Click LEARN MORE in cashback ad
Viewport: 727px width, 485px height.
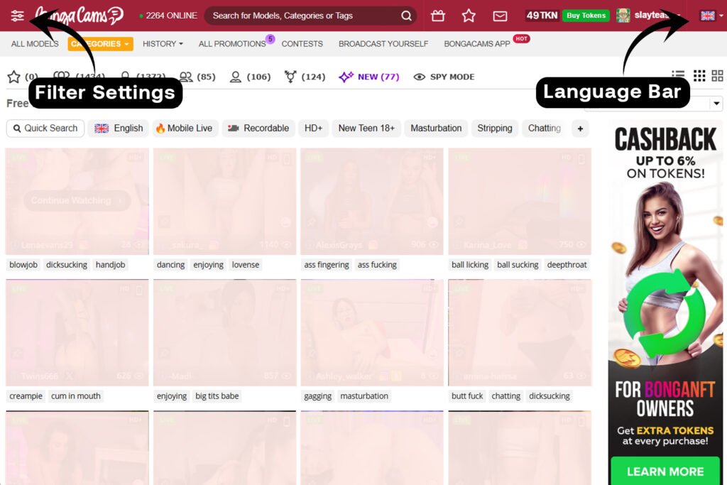[665, 472]
